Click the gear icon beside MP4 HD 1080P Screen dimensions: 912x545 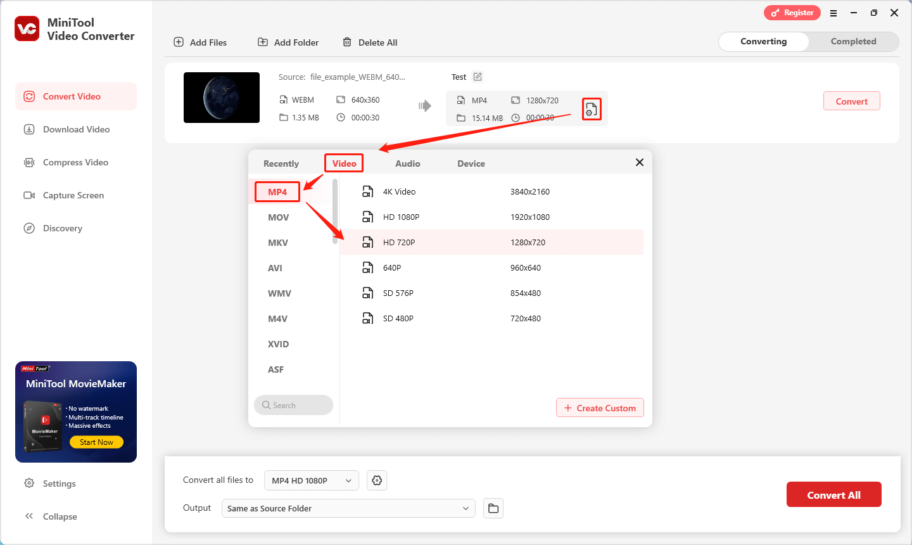coord(377,480)
